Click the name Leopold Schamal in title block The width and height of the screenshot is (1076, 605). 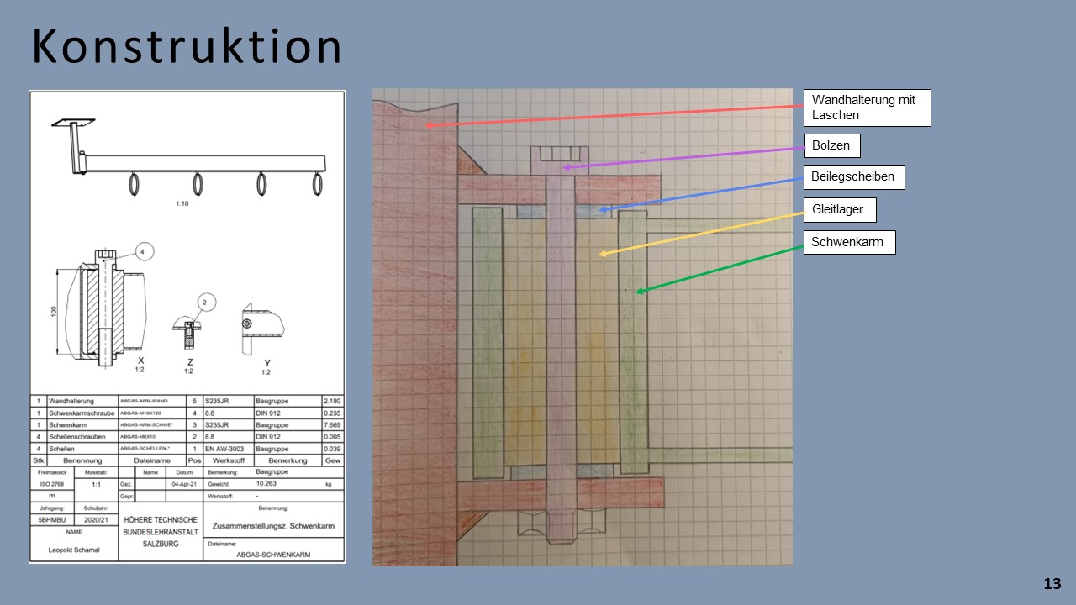click(75, 551)
